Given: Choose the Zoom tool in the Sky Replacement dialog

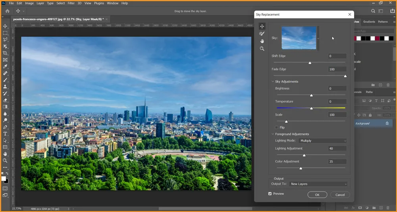Looking at the screenshot, I should pos(262,48).
